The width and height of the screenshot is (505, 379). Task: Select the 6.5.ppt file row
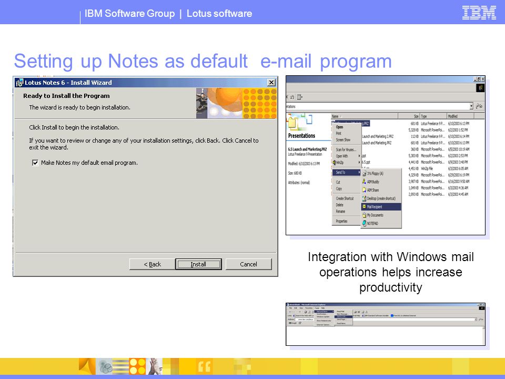pos(366,162)
